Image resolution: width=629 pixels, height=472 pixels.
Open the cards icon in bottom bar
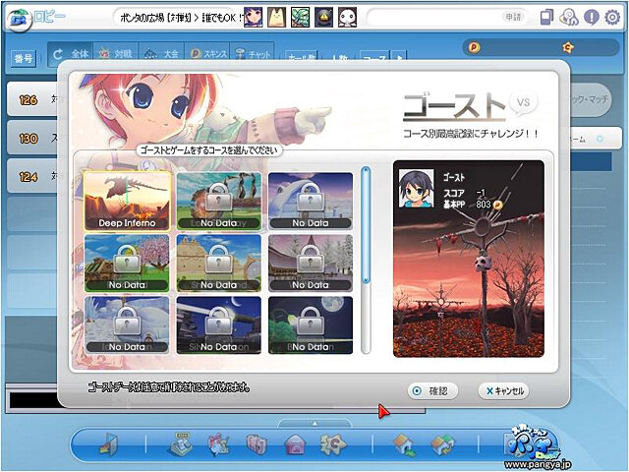click(x=257, y=444)
